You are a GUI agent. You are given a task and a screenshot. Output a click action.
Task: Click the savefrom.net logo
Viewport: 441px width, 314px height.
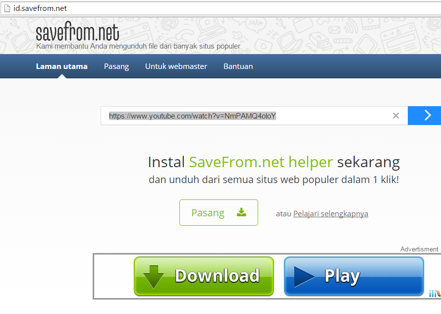(x=77, y=32)
